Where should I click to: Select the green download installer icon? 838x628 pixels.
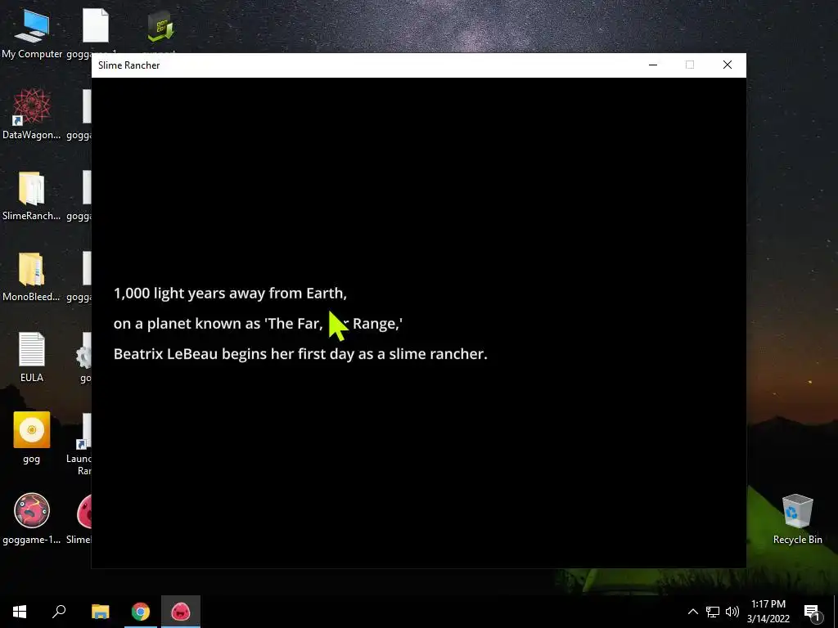pyautogui.click(x=160, y=28)
